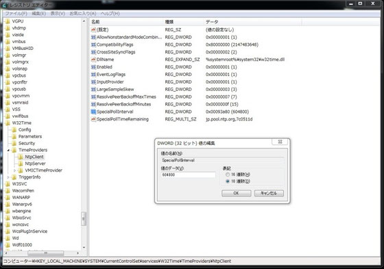The width and height of the screenshot is (384, 269).
Task: Click the REG_MULTI_SZ type cell
Action: [180, 119]
